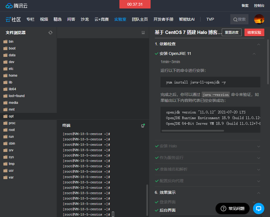Image resolution: width=270 pixels, height=217 pixels.
Task: Open the TVP nav item
Action: tap(210, 19)
